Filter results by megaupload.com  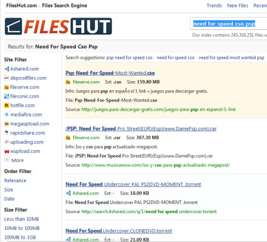click(x=30, y=124)
